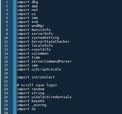Click fold margin beside line 8
Image resolution: width=122 pixels, height=114 pixels.
15,30
